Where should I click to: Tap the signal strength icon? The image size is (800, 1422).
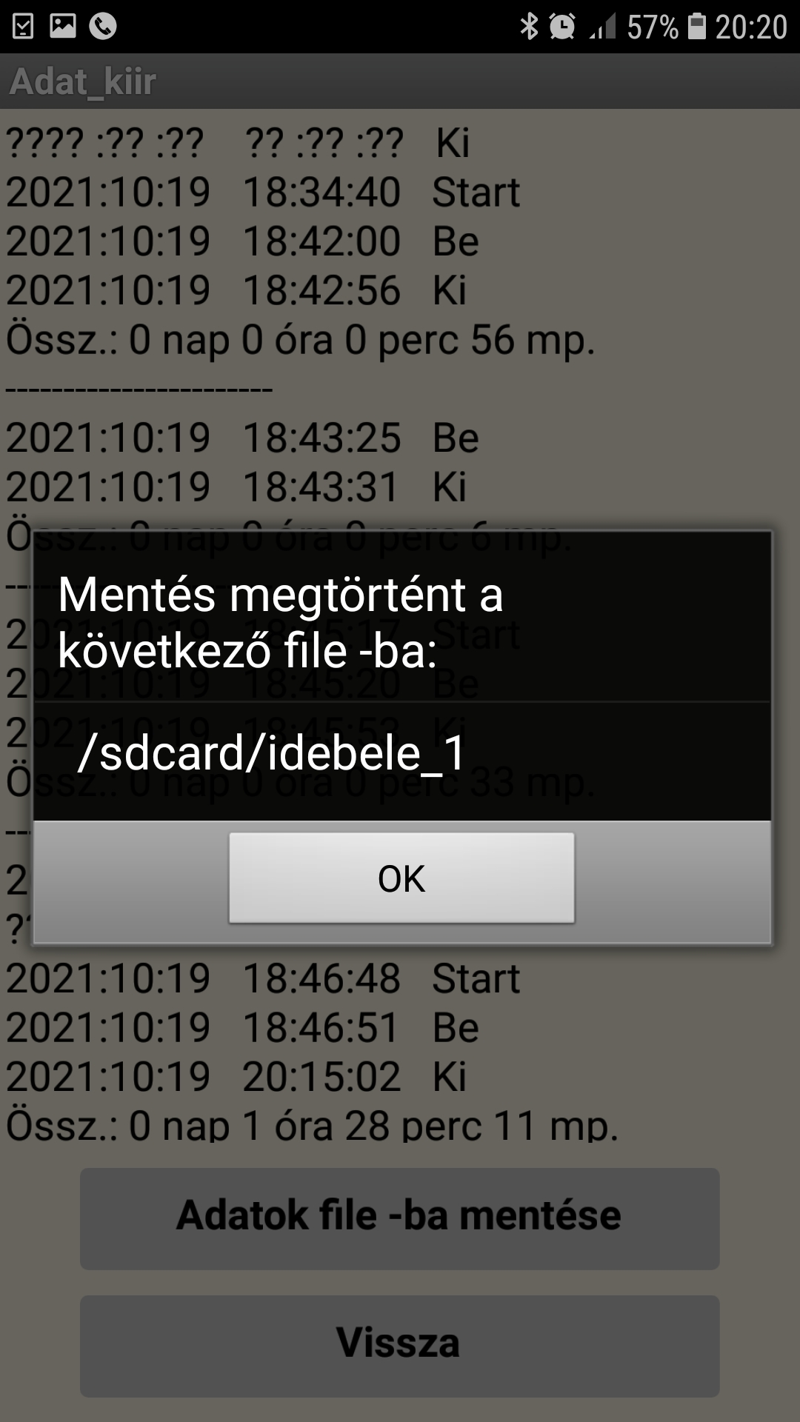pyautogui.click(x=604, y=27)
